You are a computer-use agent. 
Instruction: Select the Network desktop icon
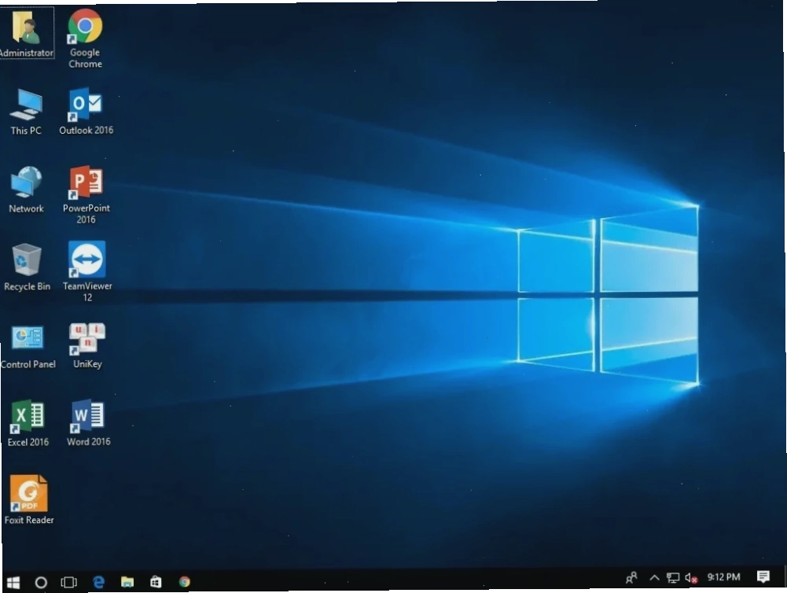click(26, 190)
